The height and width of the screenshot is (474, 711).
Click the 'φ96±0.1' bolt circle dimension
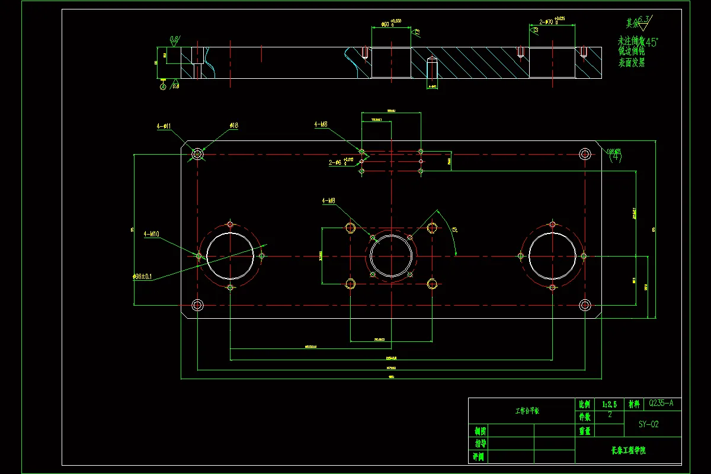click(x=142, y=276)
